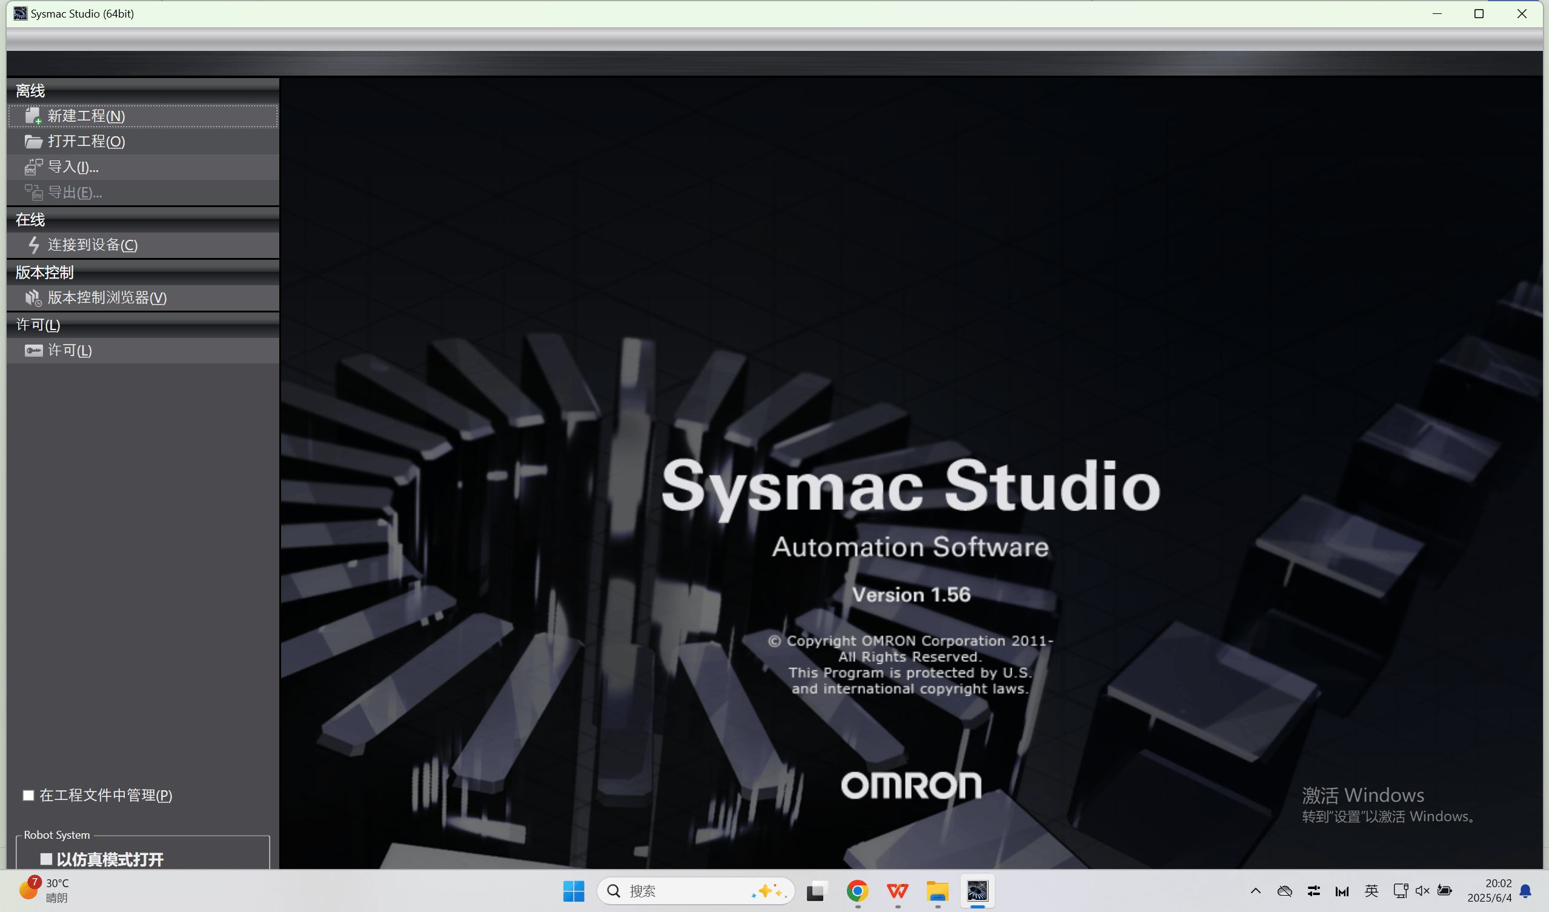Click the New Project (新建工程) icon
Screen dimensions: 1549x912
33,116
